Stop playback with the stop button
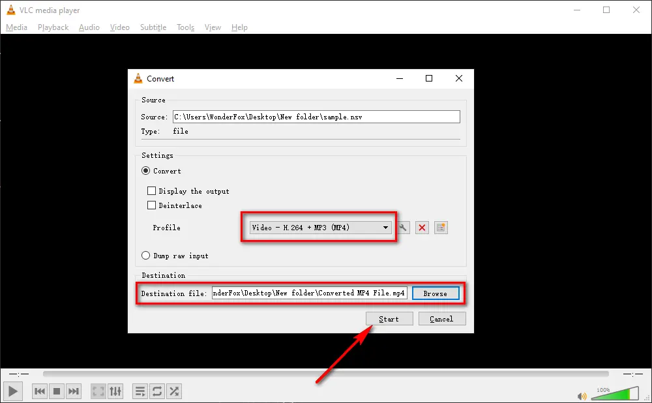The image size is (652, 403). [57, 391]
